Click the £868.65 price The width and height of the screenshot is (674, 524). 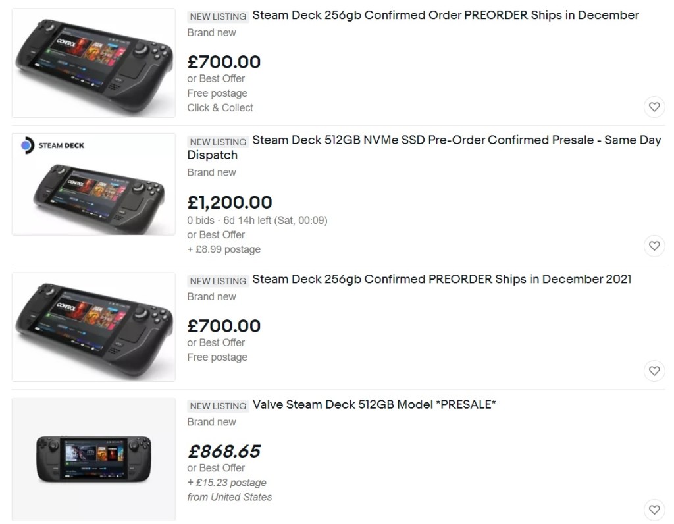(x=224, y=451)
